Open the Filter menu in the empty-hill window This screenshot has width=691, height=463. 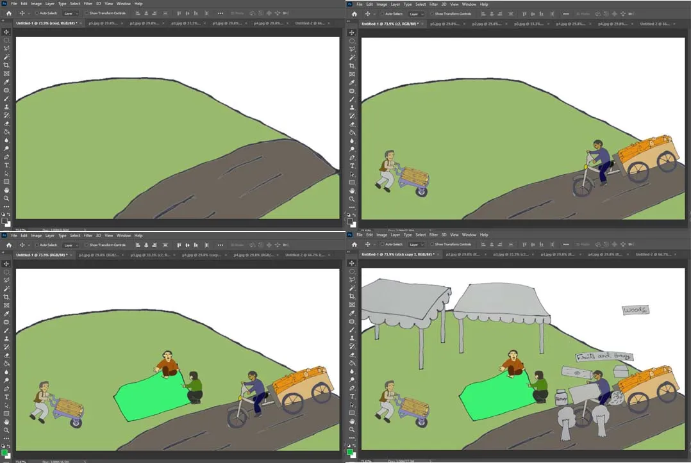(88, 3)
